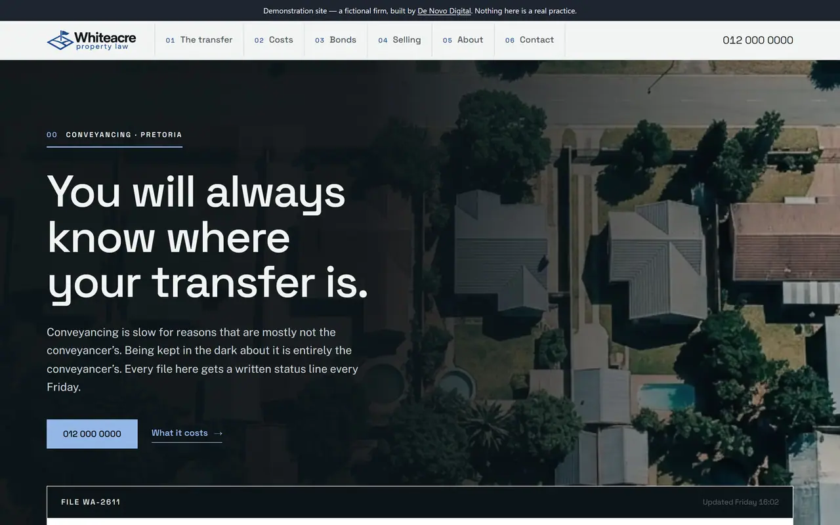This screenshot has width=840, height=525.
Task: Click the headline You will always know
Action: click(207, 237)
